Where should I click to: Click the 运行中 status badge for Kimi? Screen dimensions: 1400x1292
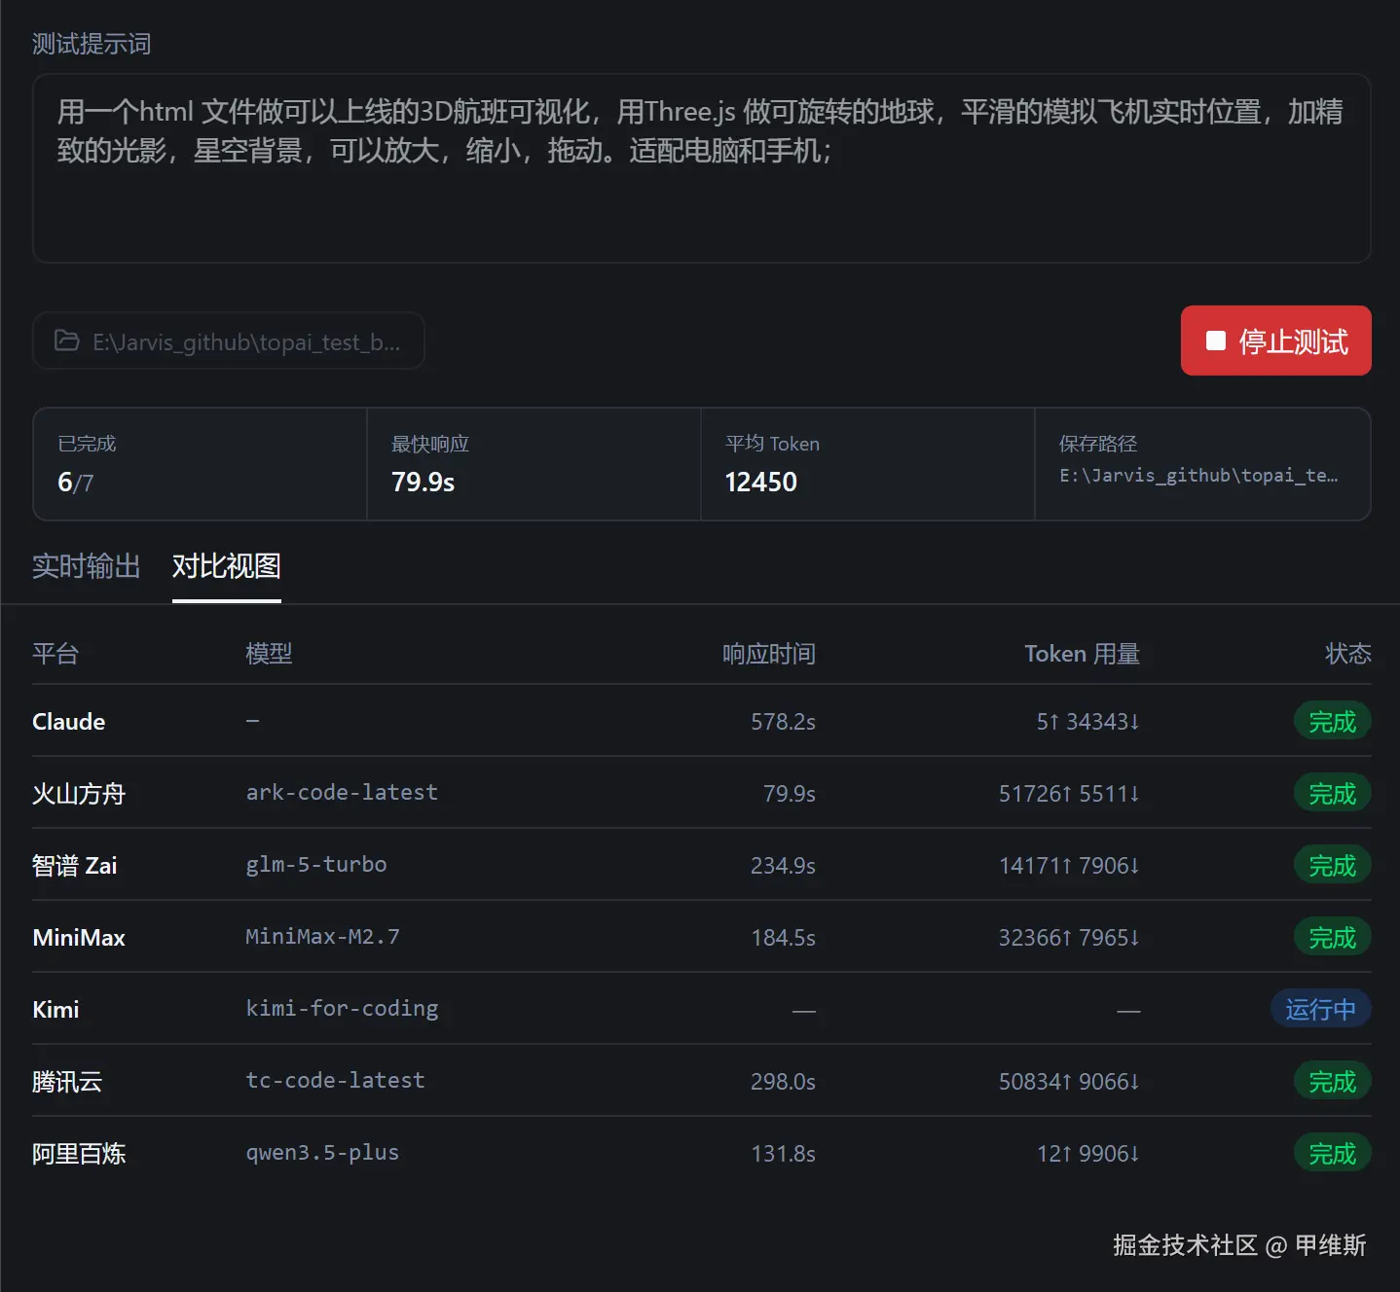1321,1010
